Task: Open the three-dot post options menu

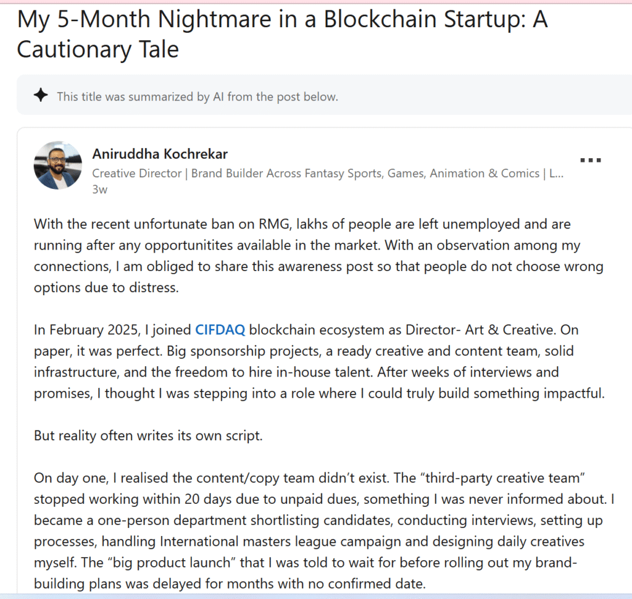Action: [590, 160]
